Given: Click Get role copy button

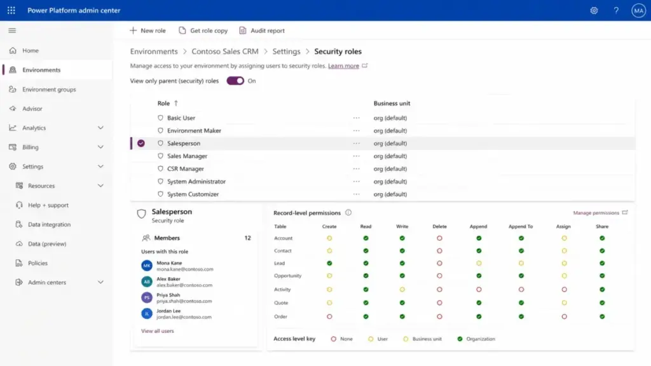Looking at the screenshot, I should click(203, 30).
